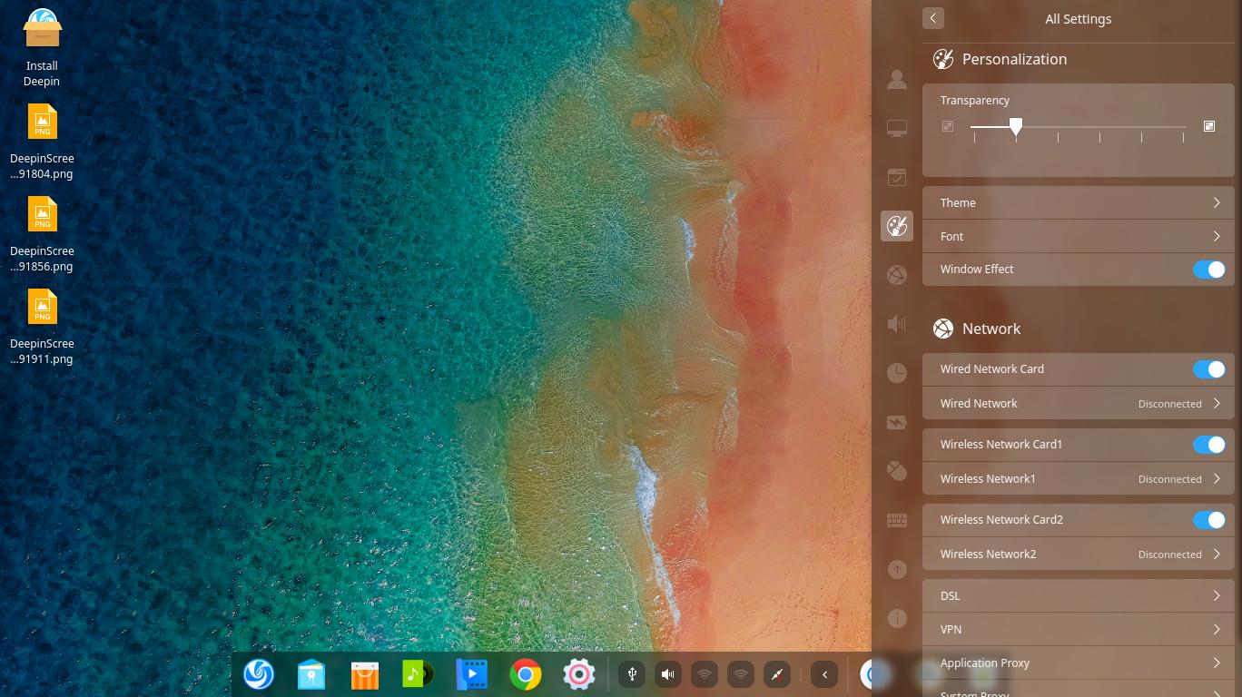Launch Google Chrome from the dock

525,674
